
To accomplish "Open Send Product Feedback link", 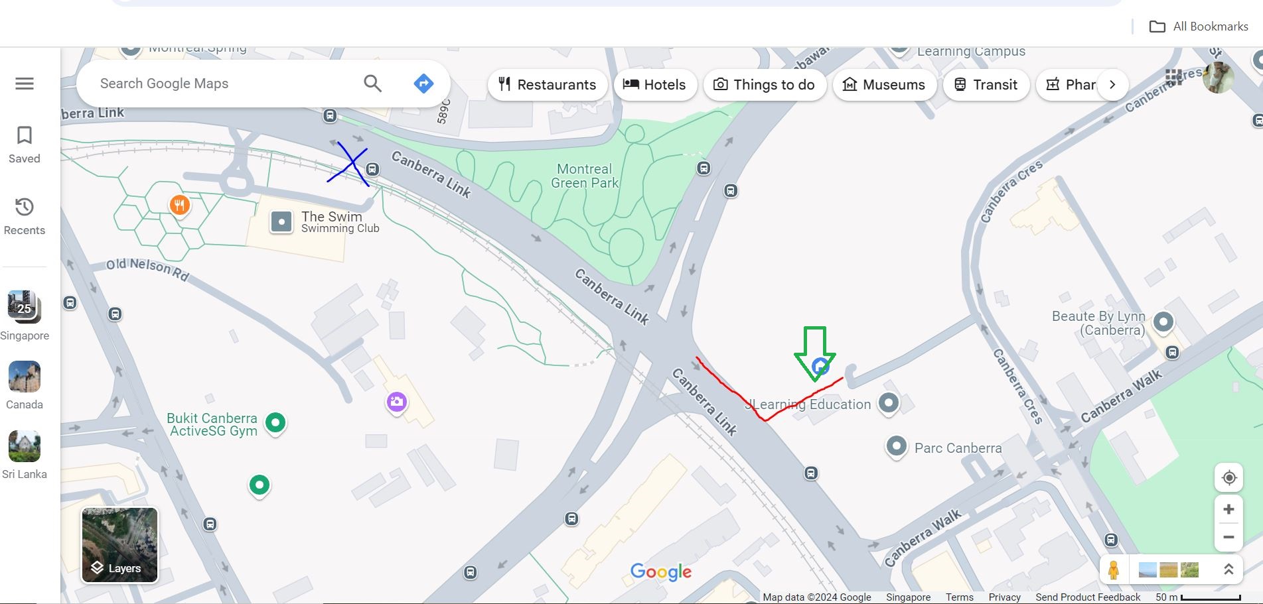I will pos(1088,597).
